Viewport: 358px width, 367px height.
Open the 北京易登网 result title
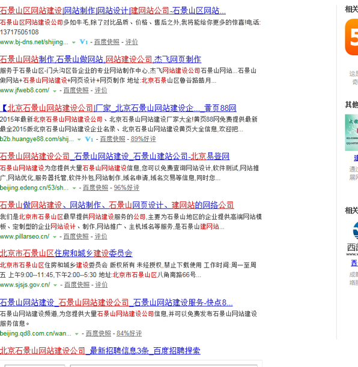(x=115, y=157)
